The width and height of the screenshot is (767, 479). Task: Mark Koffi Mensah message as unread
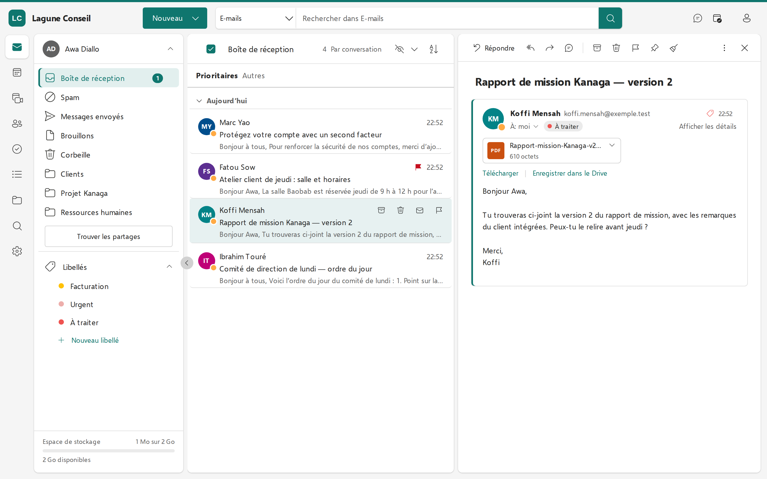pos(420,210)
